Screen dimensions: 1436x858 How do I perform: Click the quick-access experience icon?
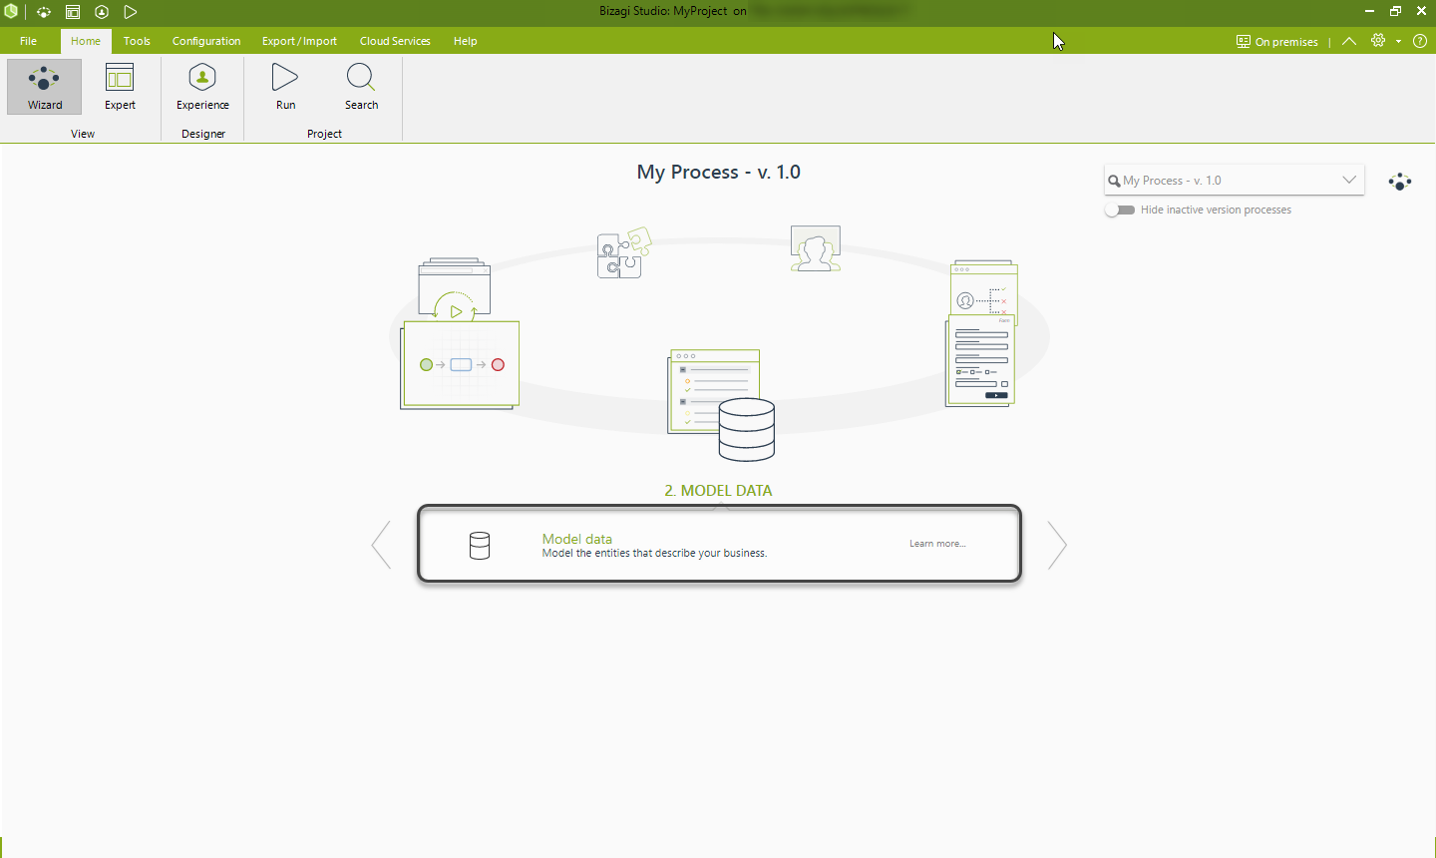[x=102, y=12]
